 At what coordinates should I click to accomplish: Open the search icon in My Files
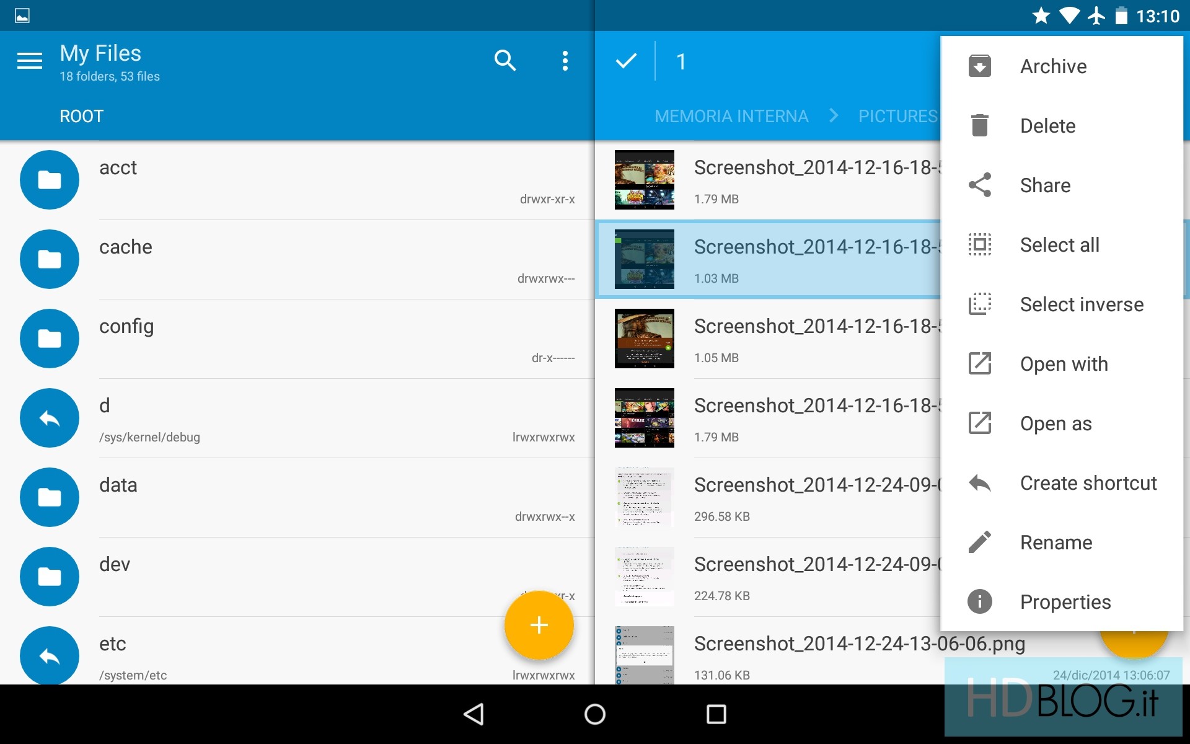pyautogui.click(x=505, y=61)
